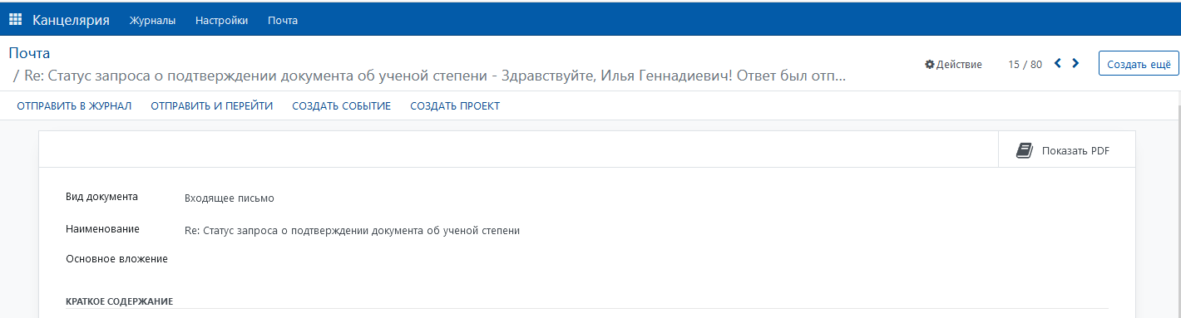Click ОТПРАВИТЬ В ЖУРНАЛ
The image size is (1181, 318).
click(x=74, y=106)
